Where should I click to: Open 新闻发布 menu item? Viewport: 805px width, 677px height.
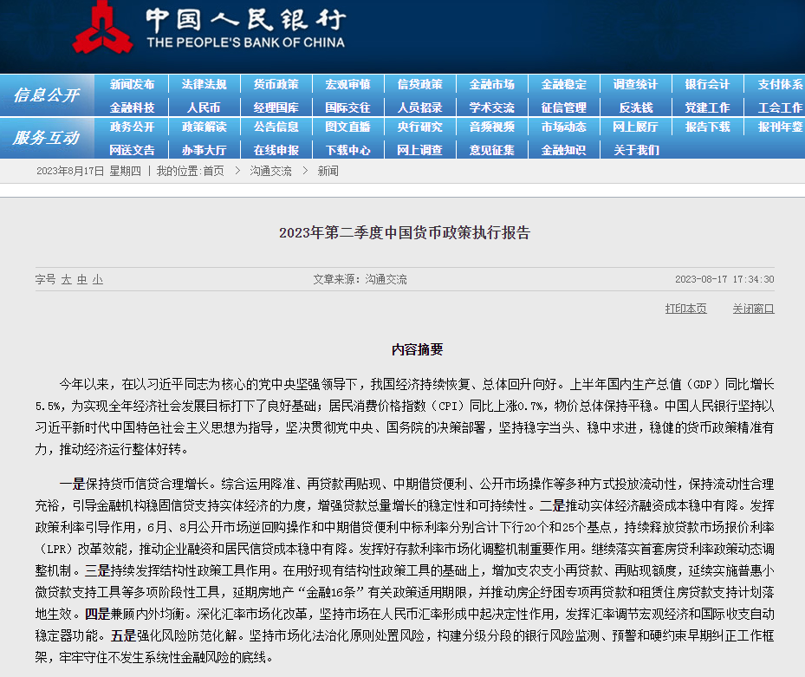(x=132, y=84)
